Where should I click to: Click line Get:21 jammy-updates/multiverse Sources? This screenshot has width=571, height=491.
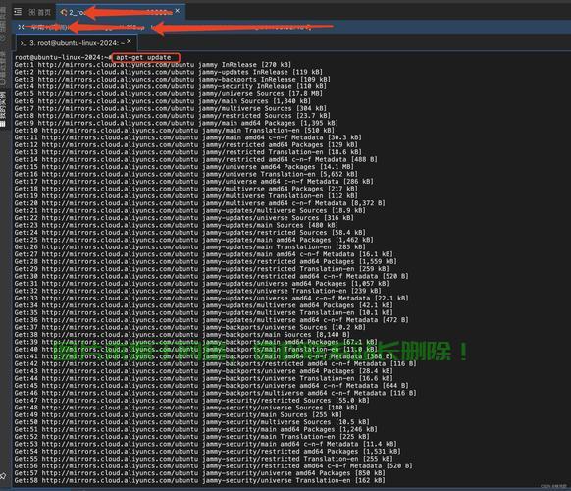point(189,210)
